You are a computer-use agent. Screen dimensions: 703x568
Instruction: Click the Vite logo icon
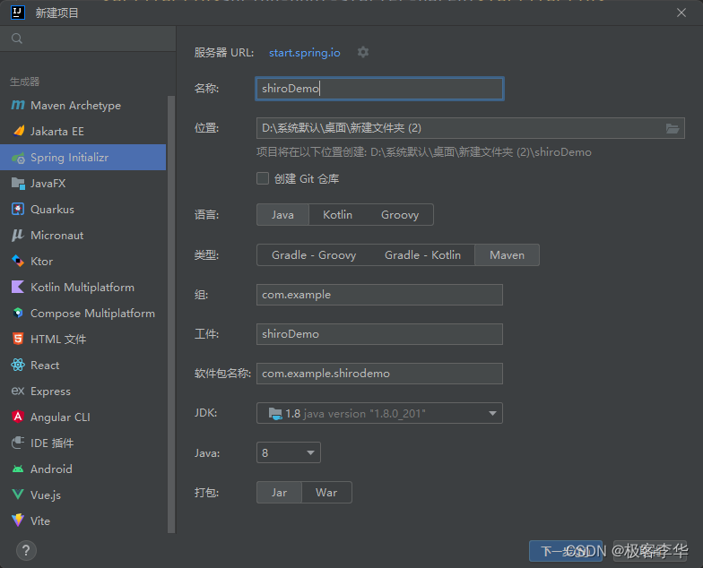18,520
